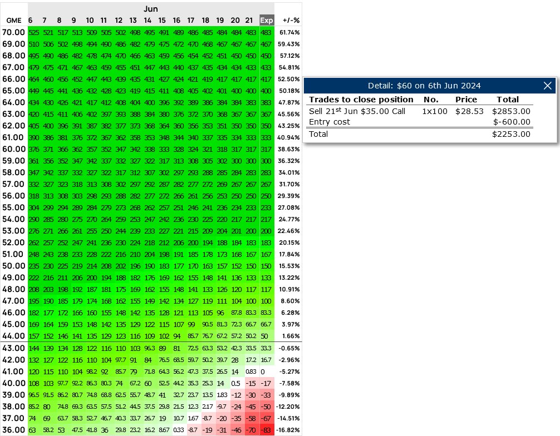Click the $2253.00 final total value
This screenshot has height=436, width=560.
(x=511, y=134)
